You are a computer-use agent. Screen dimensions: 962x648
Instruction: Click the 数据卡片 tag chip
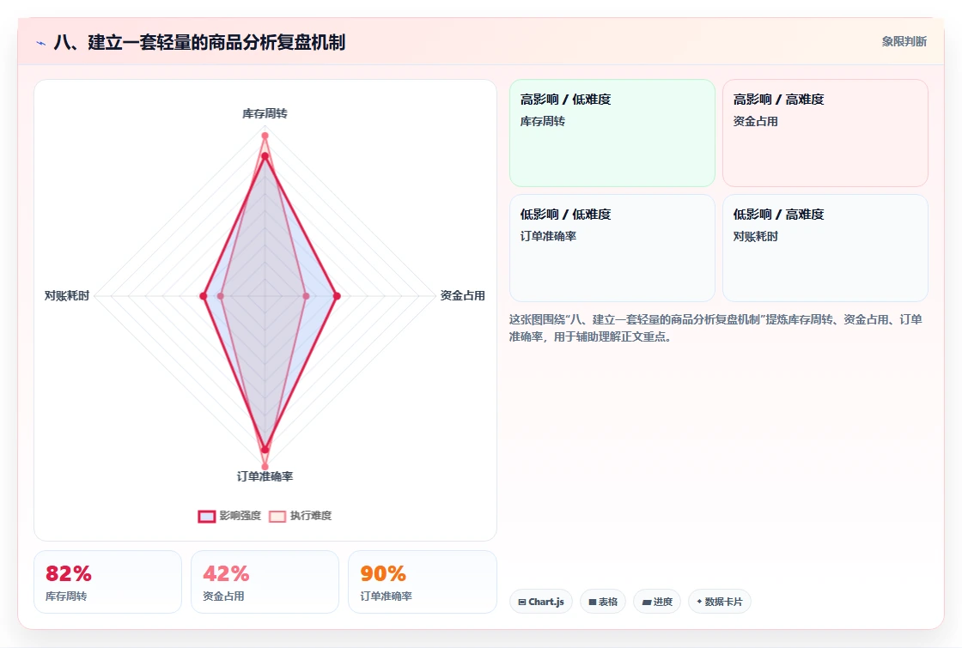tap(720, 602)
